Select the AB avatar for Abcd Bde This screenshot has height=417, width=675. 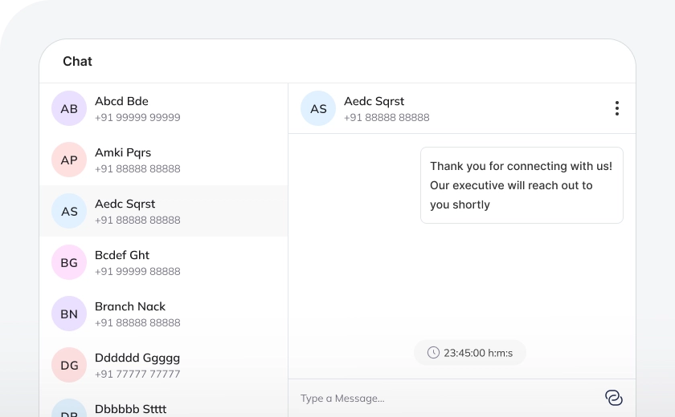pos(69,108)
